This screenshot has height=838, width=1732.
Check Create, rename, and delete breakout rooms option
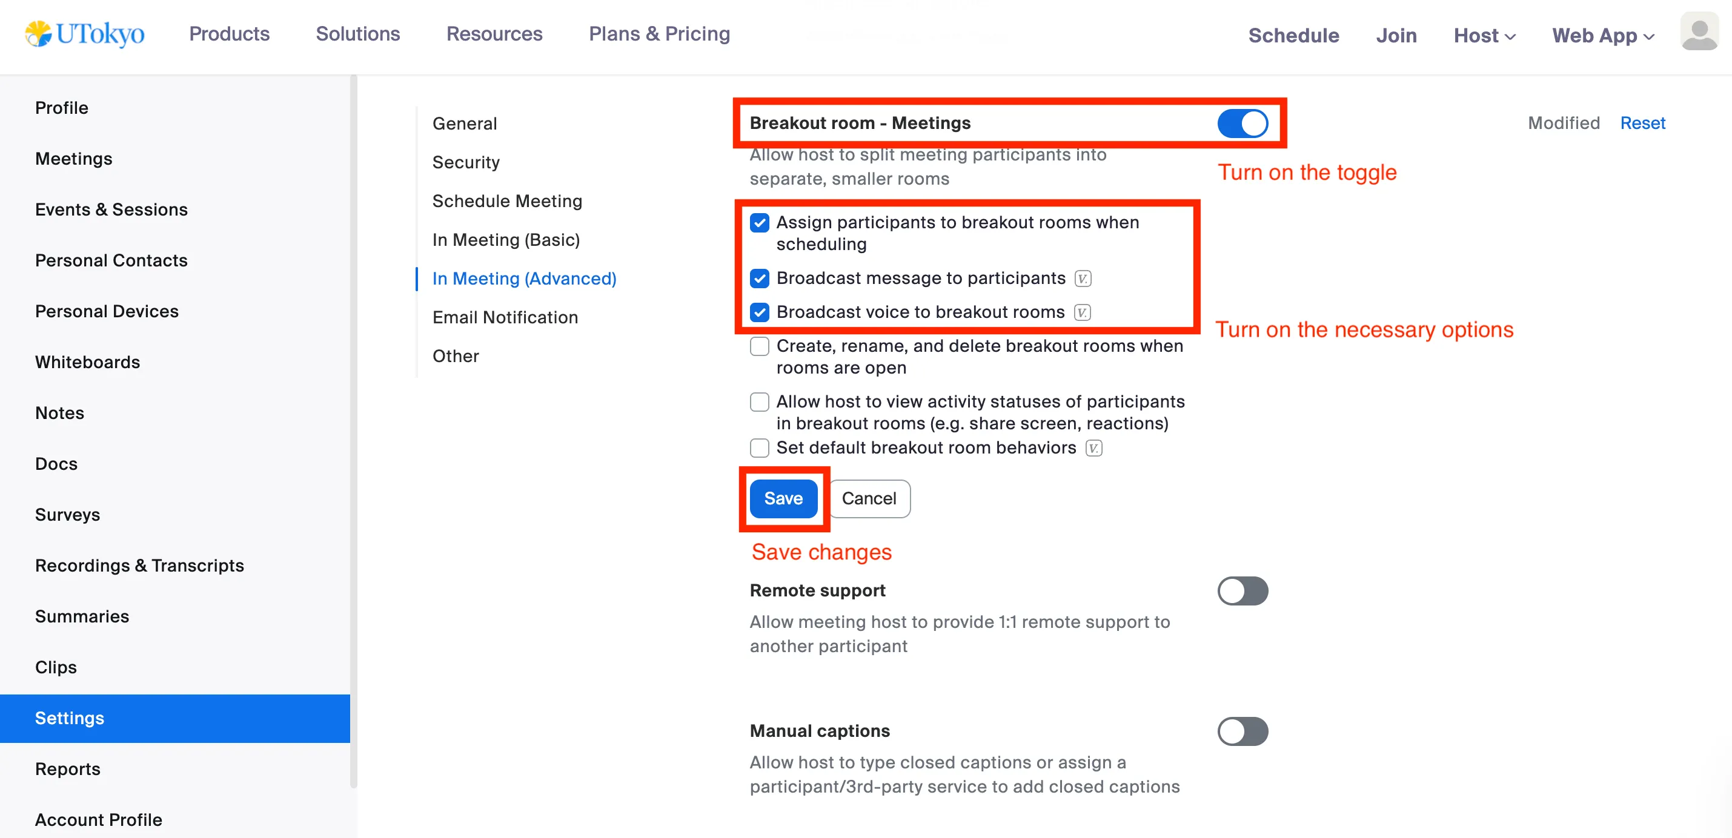759,347
